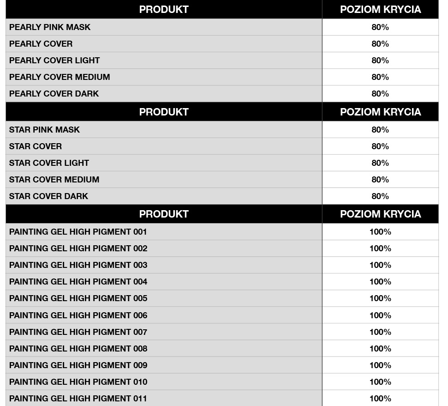Click PAINTING GEL HIGH PIGMENT 007 cell

pos(78,332)
